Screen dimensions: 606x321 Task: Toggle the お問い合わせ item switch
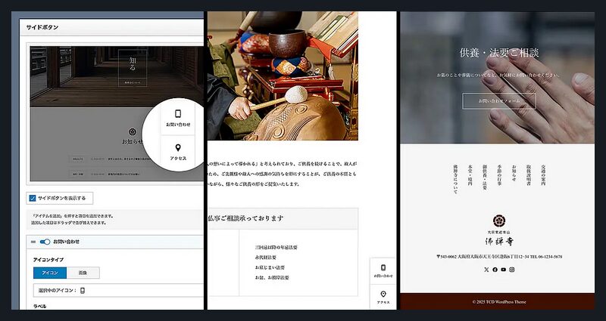[45, 242]
